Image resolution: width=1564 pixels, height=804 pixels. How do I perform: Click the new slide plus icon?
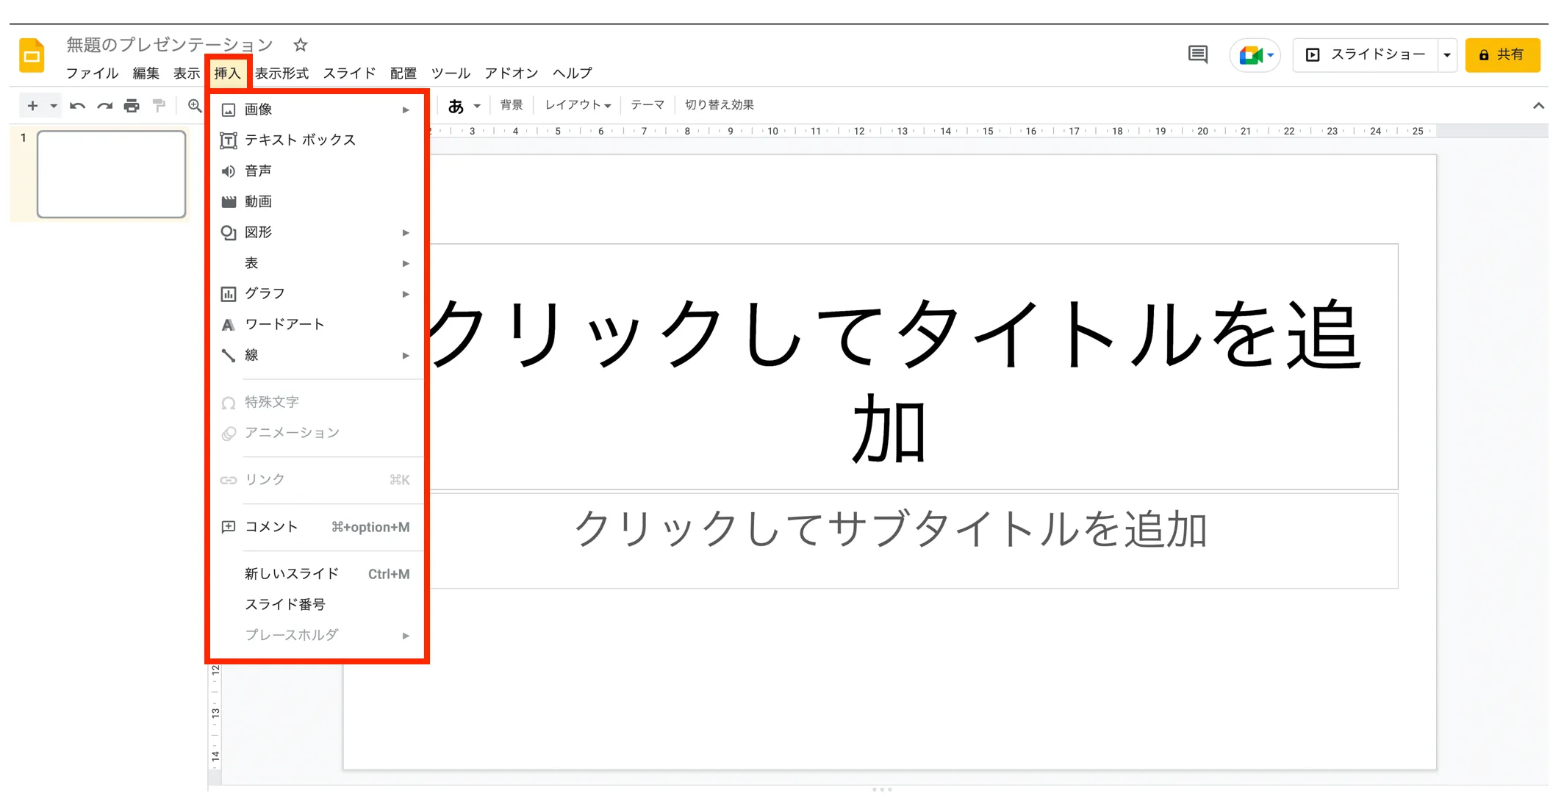point(32,106)
